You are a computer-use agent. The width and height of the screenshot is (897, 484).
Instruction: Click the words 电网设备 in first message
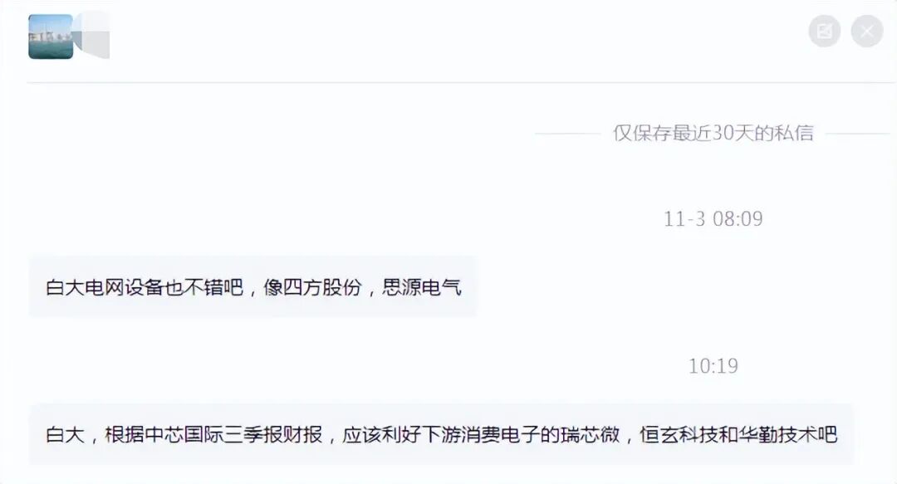click(x=125, y=286)
